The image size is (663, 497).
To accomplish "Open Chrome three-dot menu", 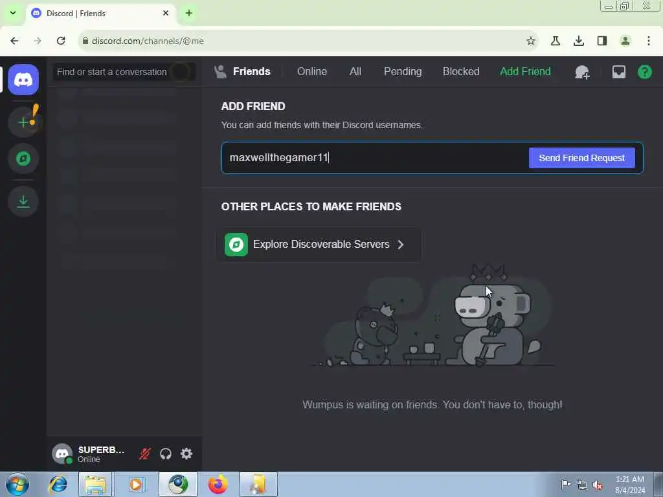I will coord(648,41).
